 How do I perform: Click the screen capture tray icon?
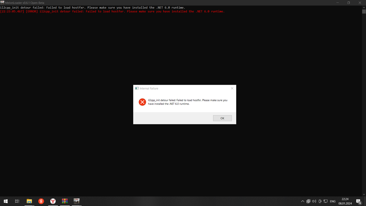coord(308,201)
